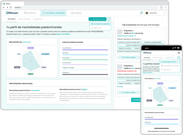The width and height of the screenshot is (183, 135).
Task: Click Garantizar la confidencialidad tag
Action: coord(153,42)
